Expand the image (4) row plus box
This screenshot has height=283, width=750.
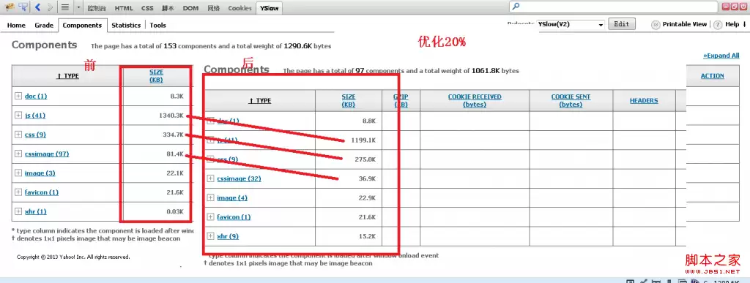[x=210, y=197]
